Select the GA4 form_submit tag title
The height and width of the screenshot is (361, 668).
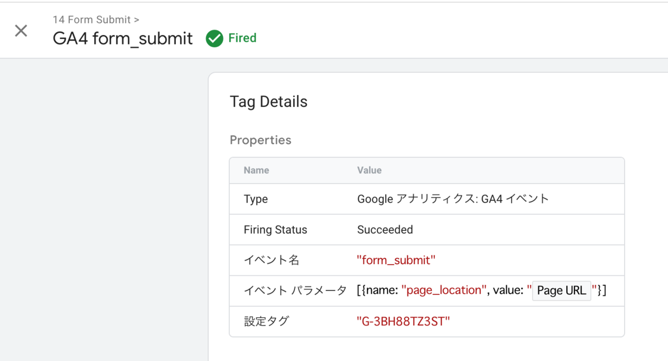122,38
